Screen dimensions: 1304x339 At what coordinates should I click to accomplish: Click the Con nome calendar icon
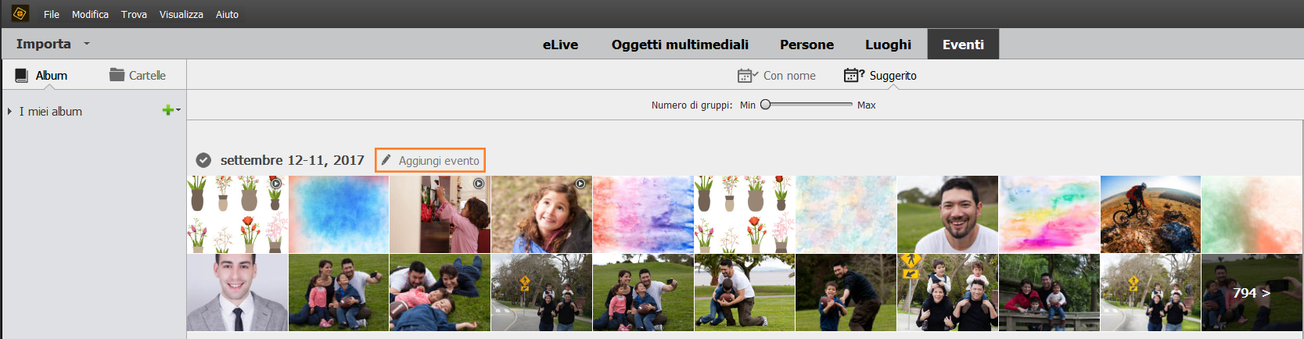pos(746,75)
